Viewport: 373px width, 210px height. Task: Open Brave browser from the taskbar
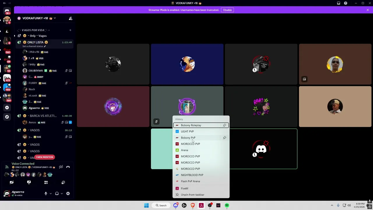click(x=193, y=205)
